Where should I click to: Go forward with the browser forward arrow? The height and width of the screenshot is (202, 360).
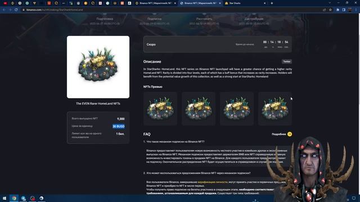tap(10, 10)
